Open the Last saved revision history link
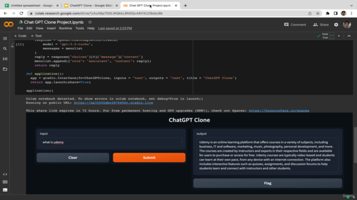 click(115, 28)
